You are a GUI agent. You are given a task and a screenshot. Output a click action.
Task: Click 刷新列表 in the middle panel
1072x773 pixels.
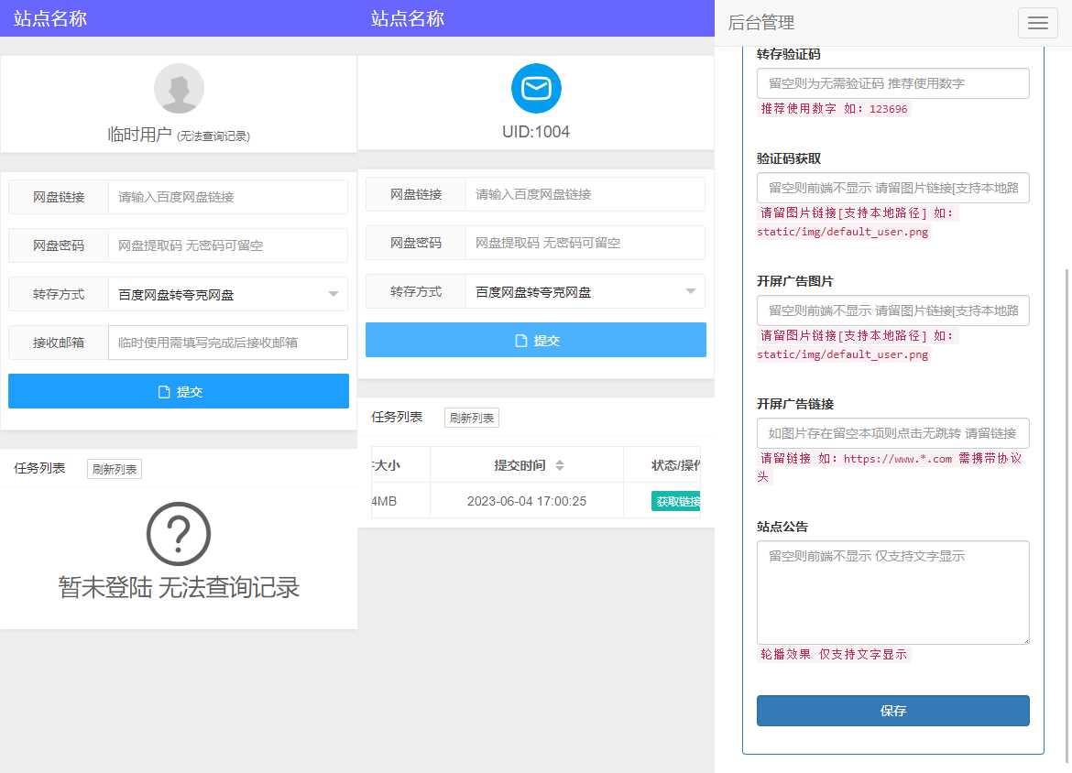tap(471, 418)
